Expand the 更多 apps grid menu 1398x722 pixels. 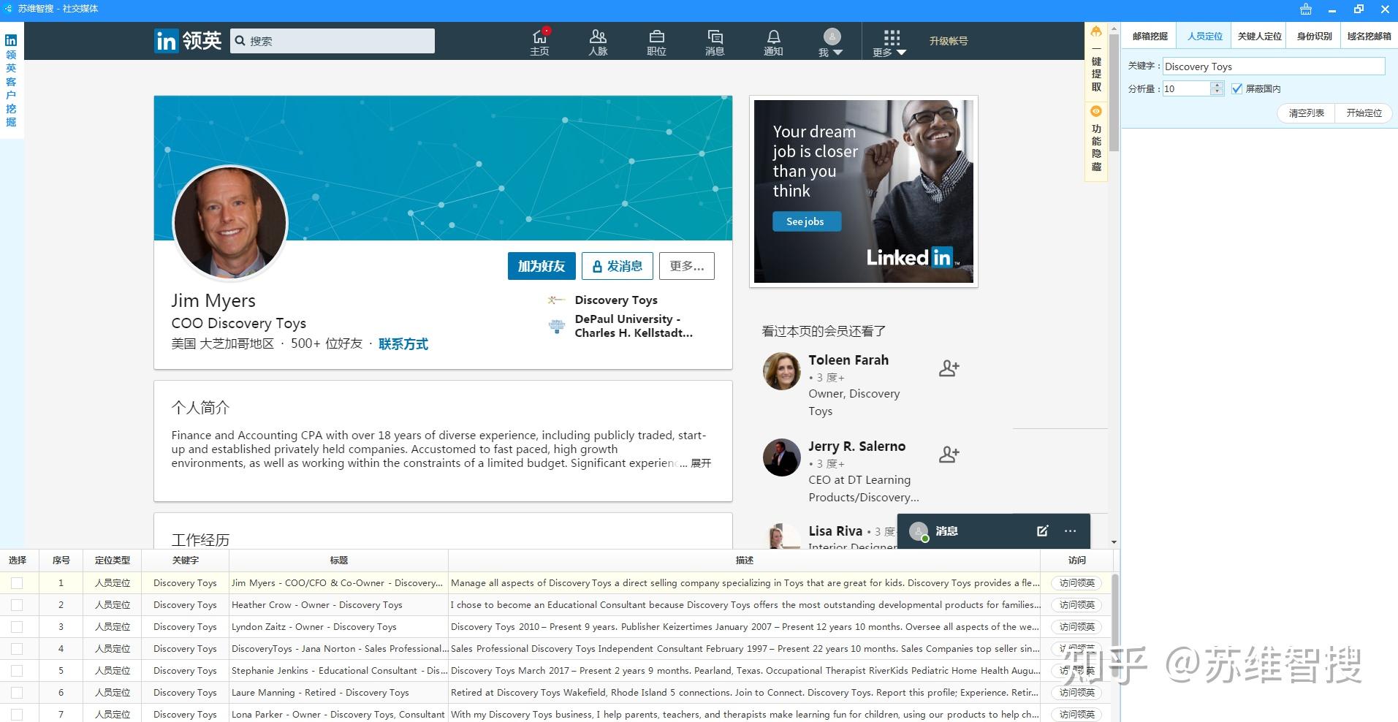[889, 42]
